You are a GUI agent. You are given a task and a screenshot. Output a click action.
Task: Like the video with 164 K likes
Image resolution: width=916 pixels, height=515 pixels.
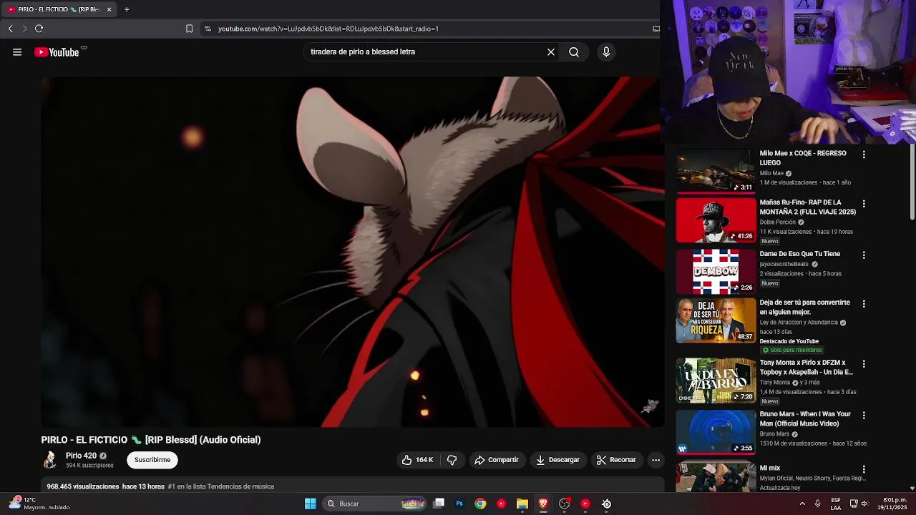click(418, 460)
